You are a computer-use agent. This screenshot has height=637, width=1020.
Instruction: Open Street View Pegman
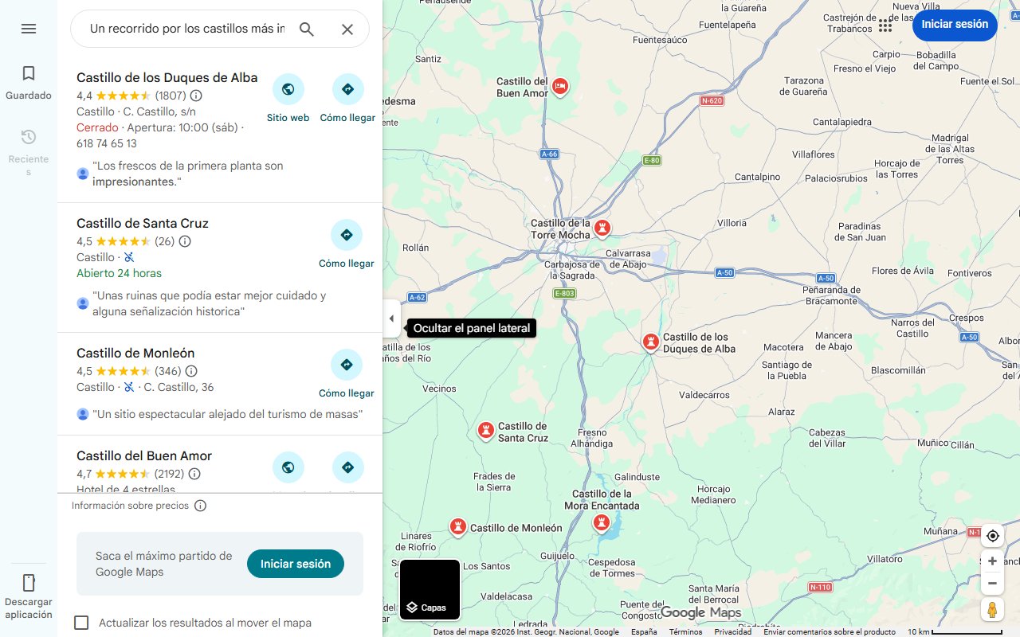[x=992, y=610]
